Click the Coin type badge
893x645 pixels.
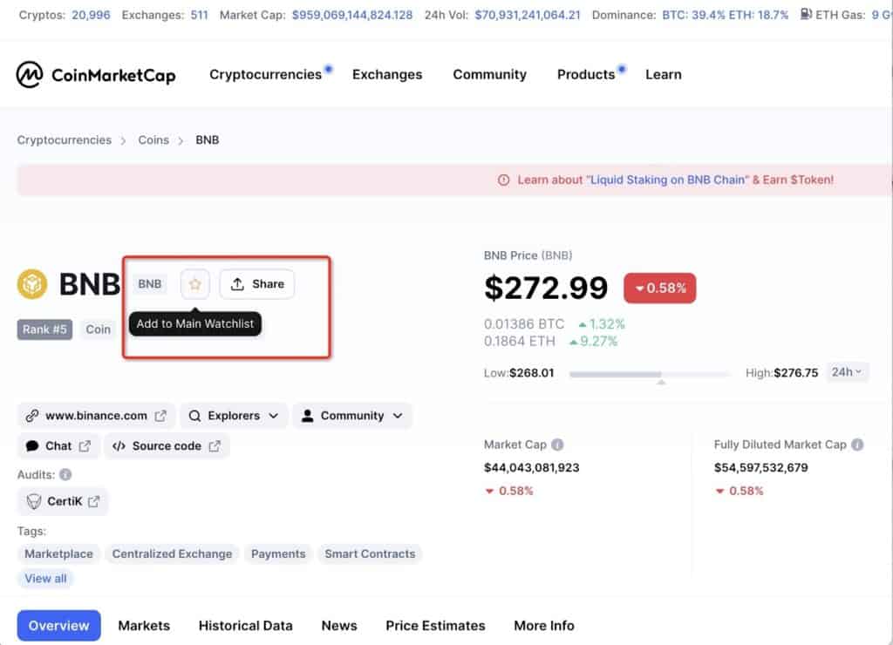pos(98,329)
